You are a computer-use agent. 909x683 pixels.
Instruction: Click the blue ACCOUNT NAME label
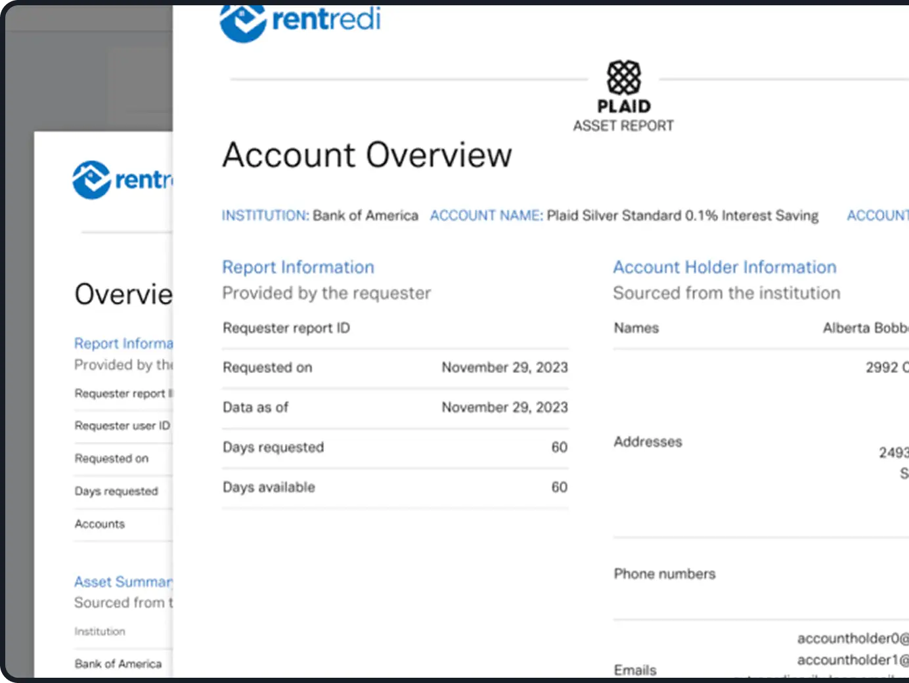486,215
